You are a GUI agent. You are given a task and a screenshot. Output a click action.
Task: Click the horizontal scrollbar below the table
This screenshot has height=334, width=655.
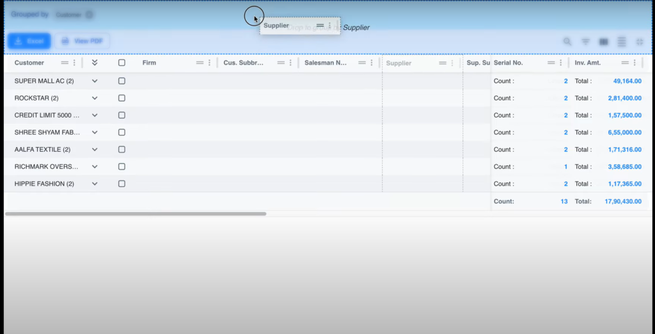(x=136, y=214)
